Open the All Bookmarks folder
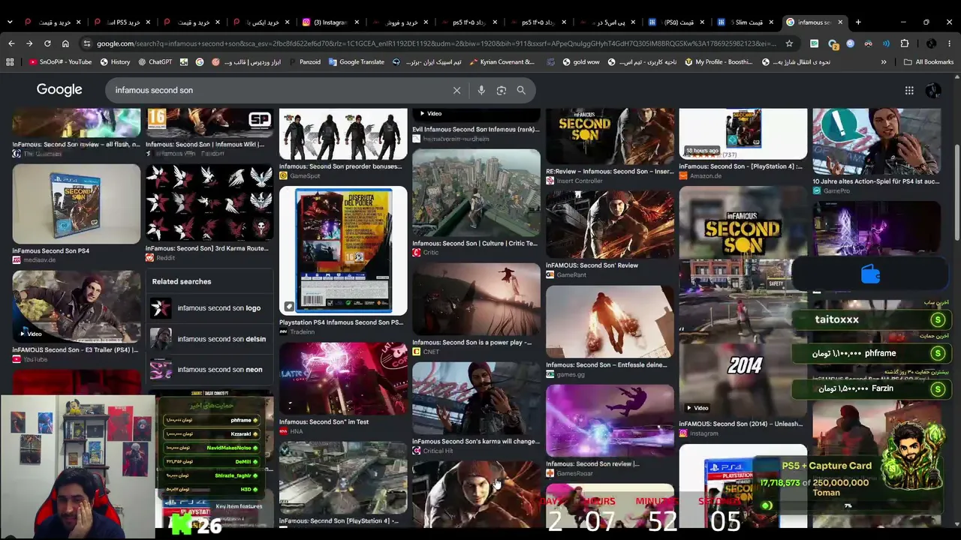 pyautogui.click(x=929, y=62)
